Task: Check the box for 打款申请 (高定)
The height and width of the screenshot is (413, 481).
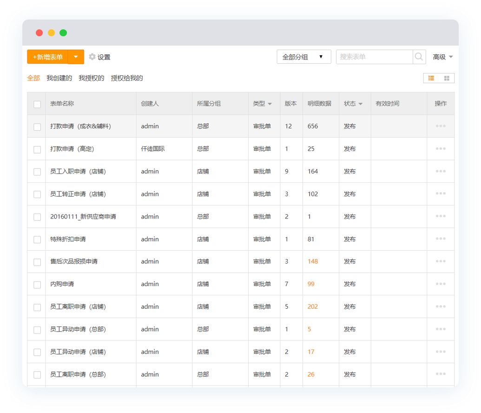Action: click(37, 150)
